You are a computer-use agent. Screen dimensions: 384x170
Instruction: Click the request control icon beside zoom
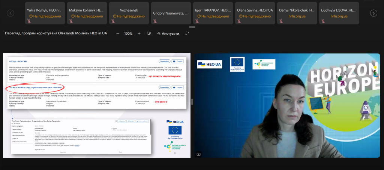pyautogui.click(x=149, y=33)
